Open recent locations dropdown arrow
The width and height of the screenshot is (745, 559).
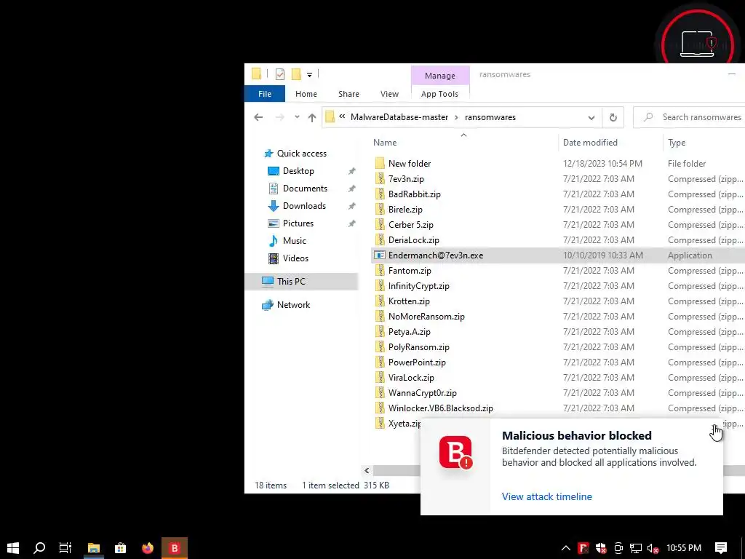pos(297,117)
